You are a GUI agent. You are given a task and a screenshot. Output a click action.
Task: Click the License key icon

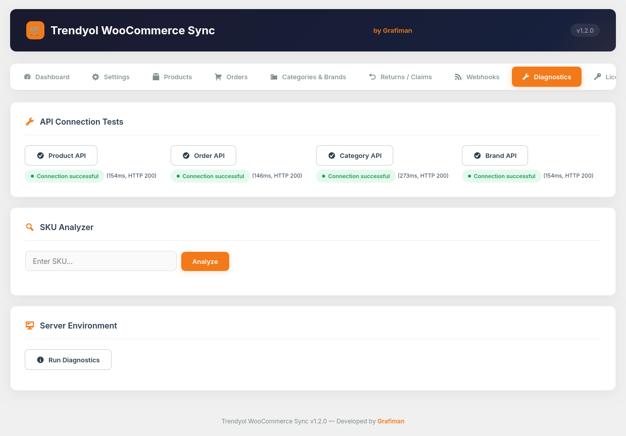(598, 77)
